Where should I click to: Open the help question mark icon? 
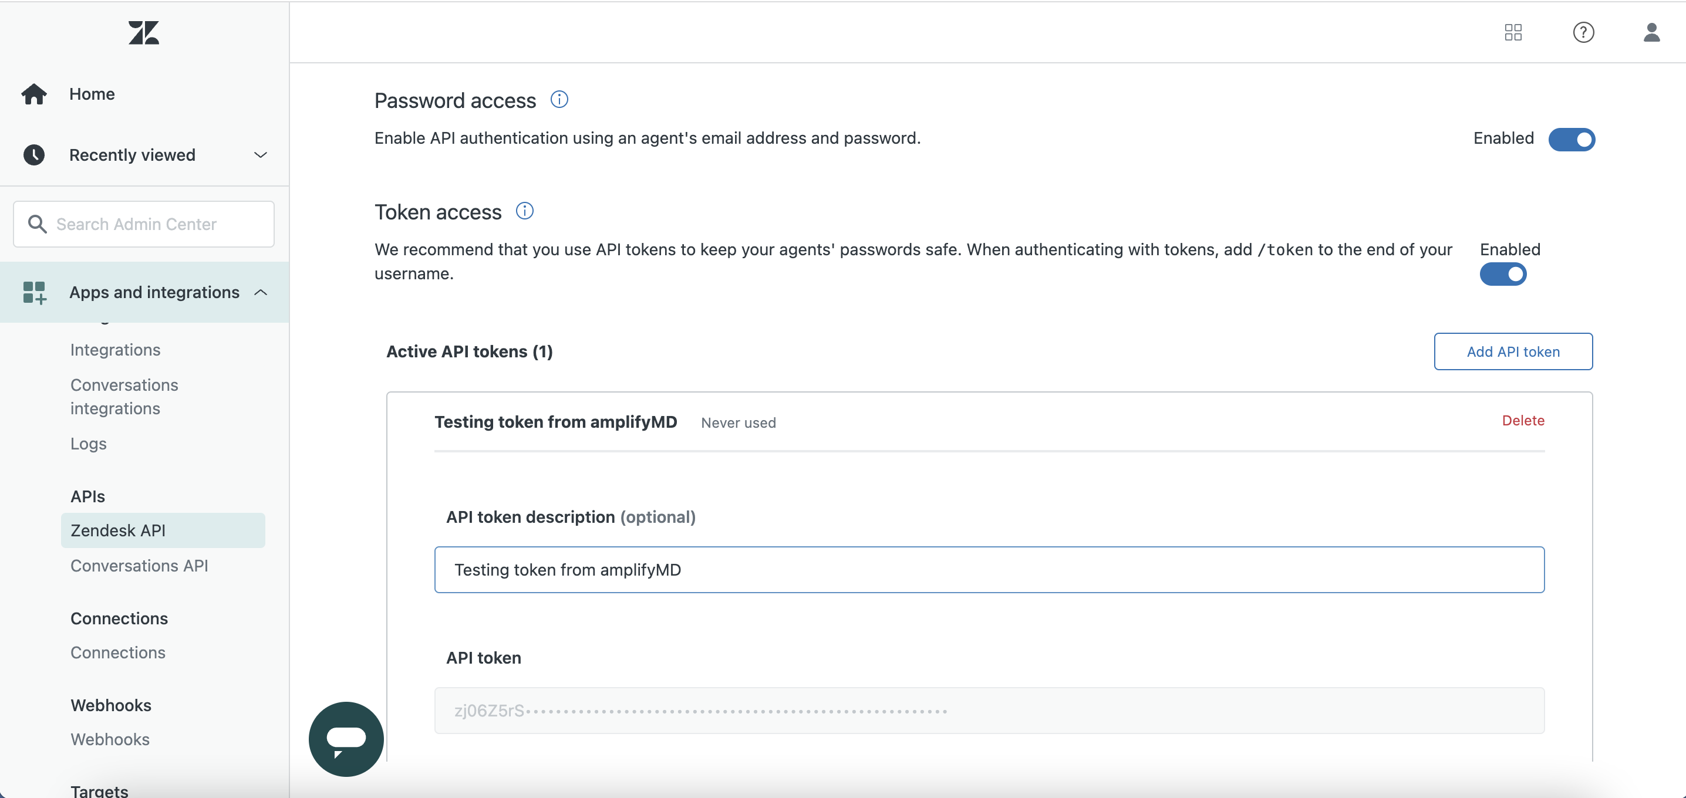coord(1583,32)
